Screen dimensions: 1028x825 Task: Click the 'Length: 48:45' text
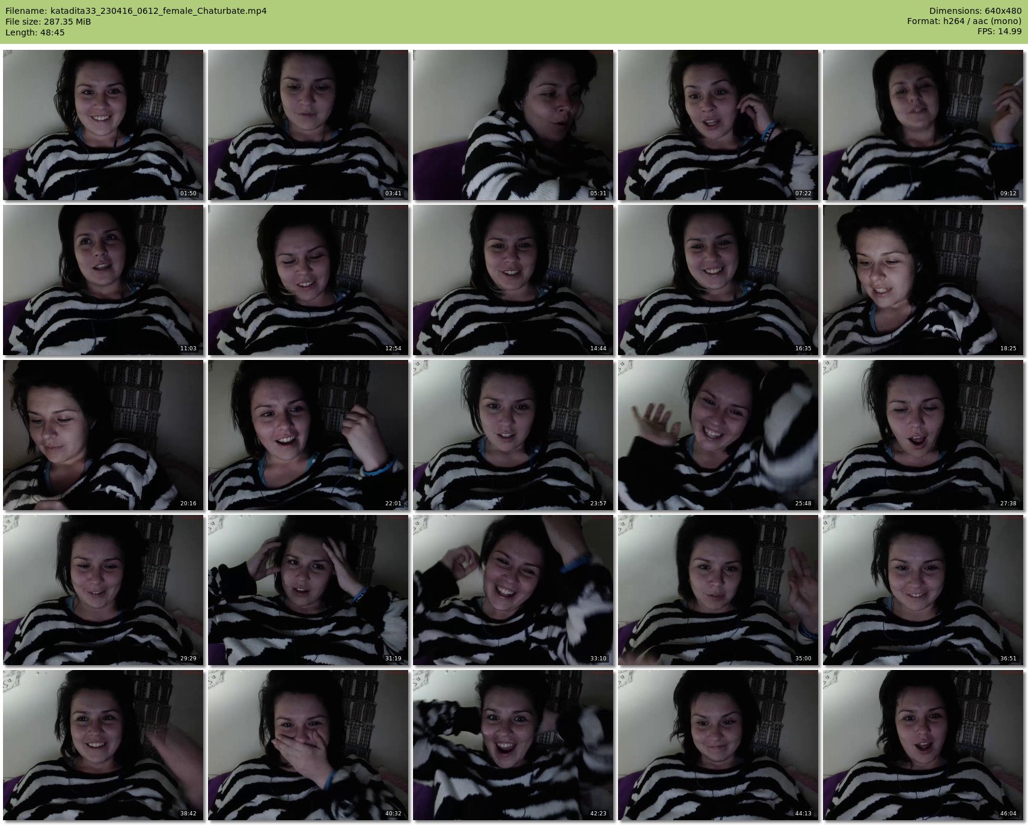coord(35,32)
